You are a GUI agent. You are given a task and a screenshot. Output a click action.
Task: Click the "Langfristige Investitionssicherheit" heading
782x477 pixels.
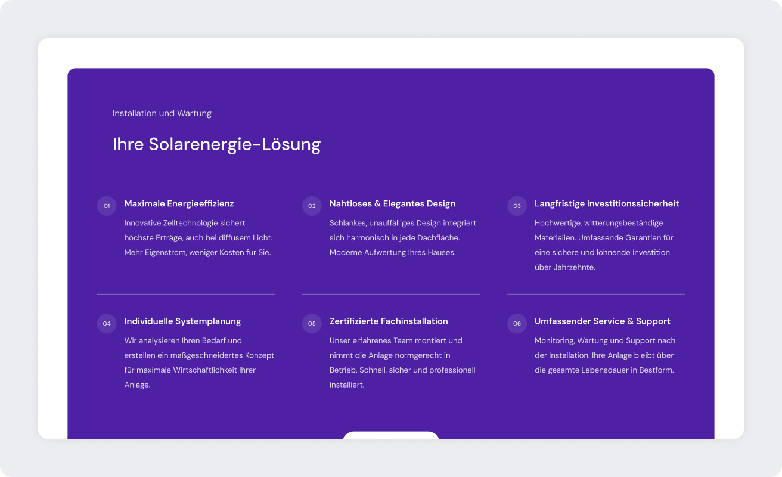607,203
